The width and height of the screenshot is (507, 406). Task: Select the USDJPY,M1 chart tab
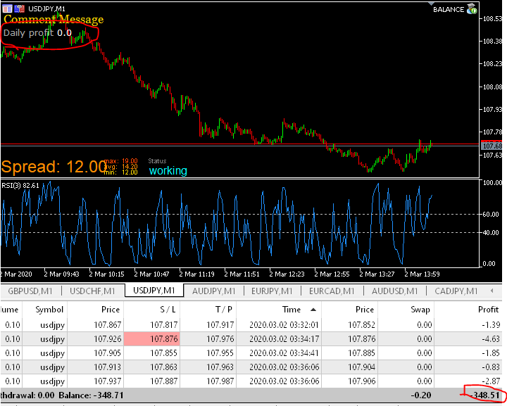click(x=154, y=290)
